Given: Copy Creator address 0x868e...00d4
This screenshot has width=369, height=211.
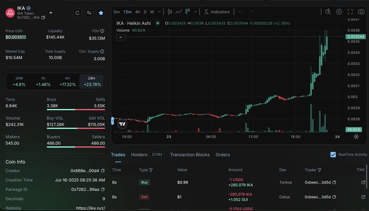Looking at the screenshot, I should pos(103,171).
